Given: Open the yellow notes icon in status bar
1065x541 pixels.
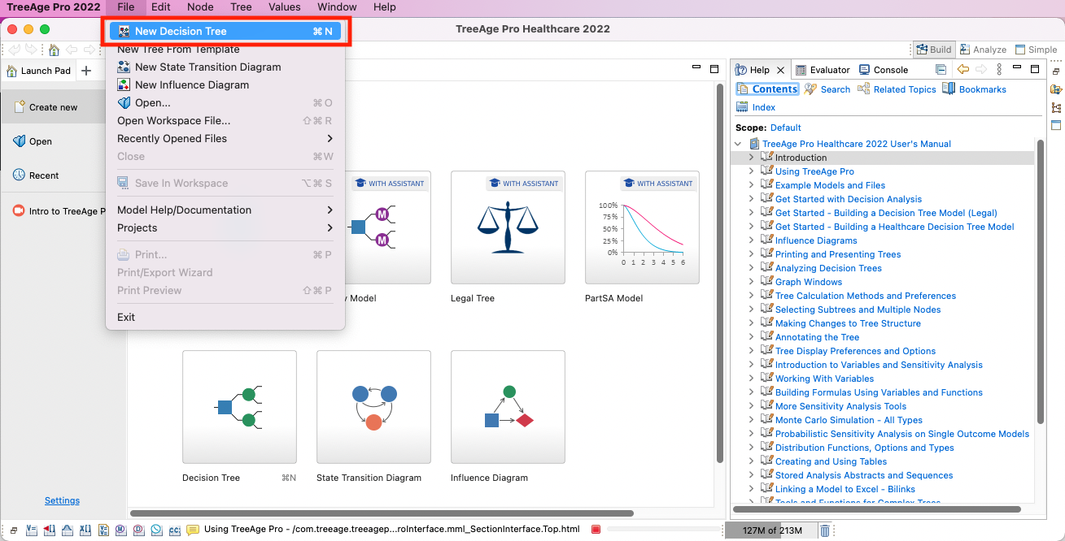Looking at the screenshot, I should (x=193, y=530).
